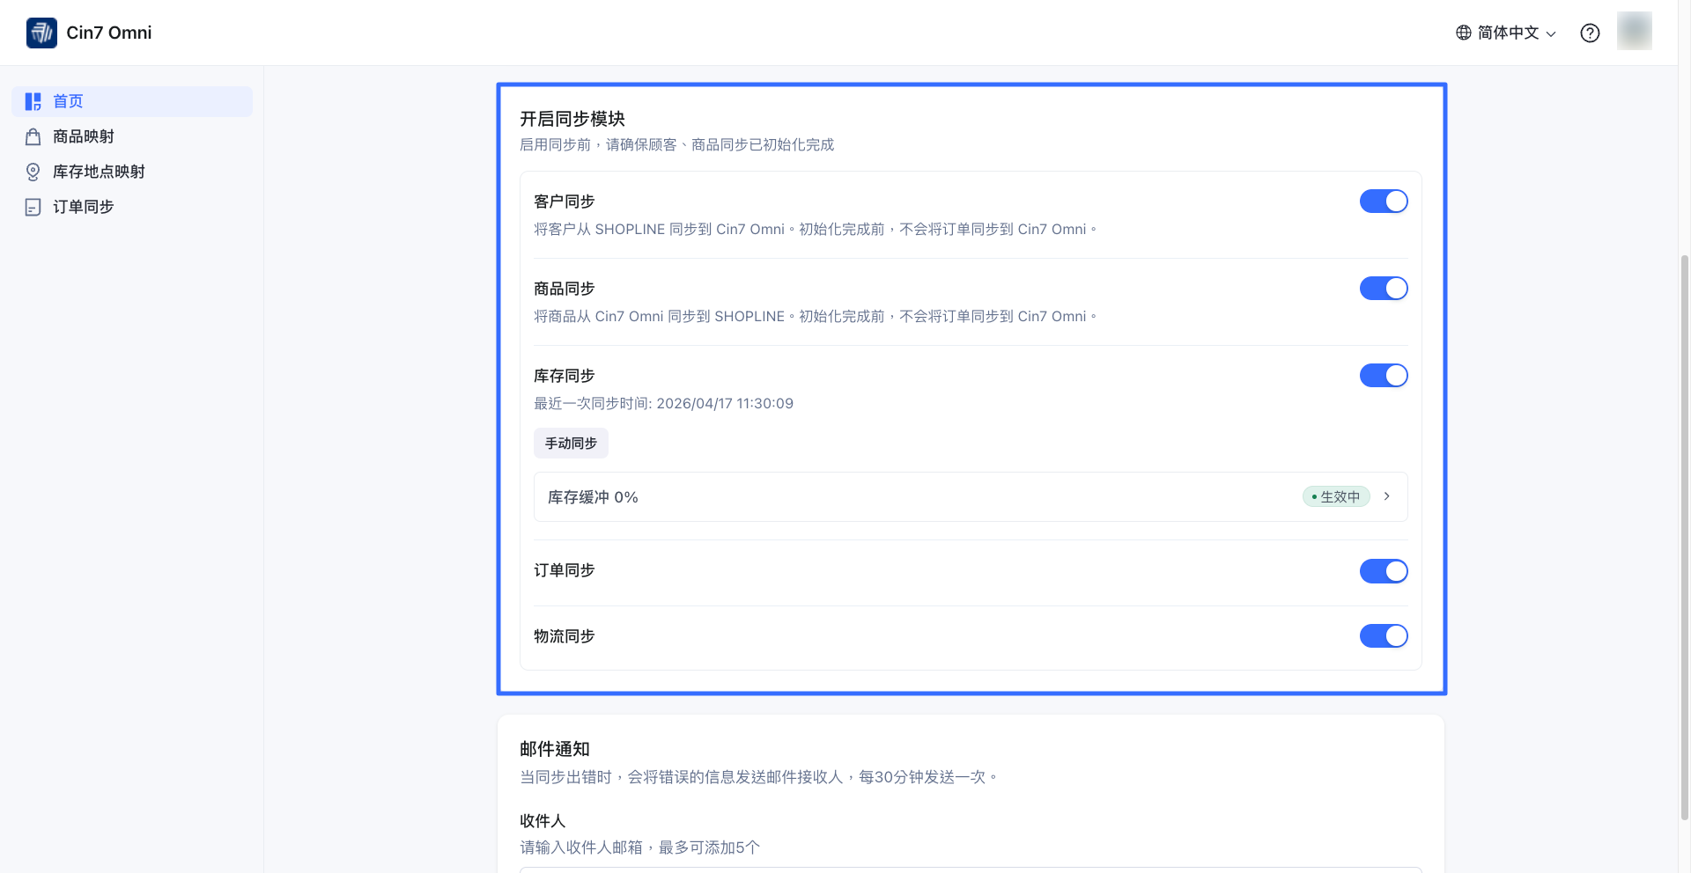Open 商品映射 menu item
This screenshot has height=873, width=1691.
pos(132,136)
